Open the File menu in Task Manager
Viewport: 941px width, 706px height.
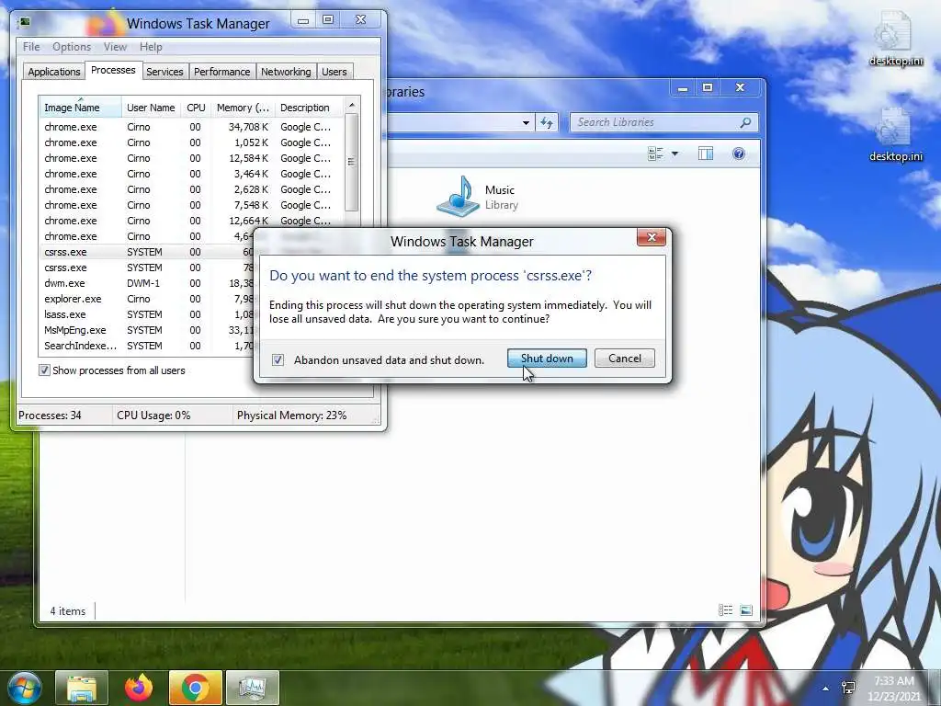point(31,47)
